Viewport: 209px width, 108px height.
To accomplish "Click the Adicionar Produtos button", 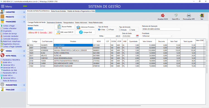I will tap(85, 27).
